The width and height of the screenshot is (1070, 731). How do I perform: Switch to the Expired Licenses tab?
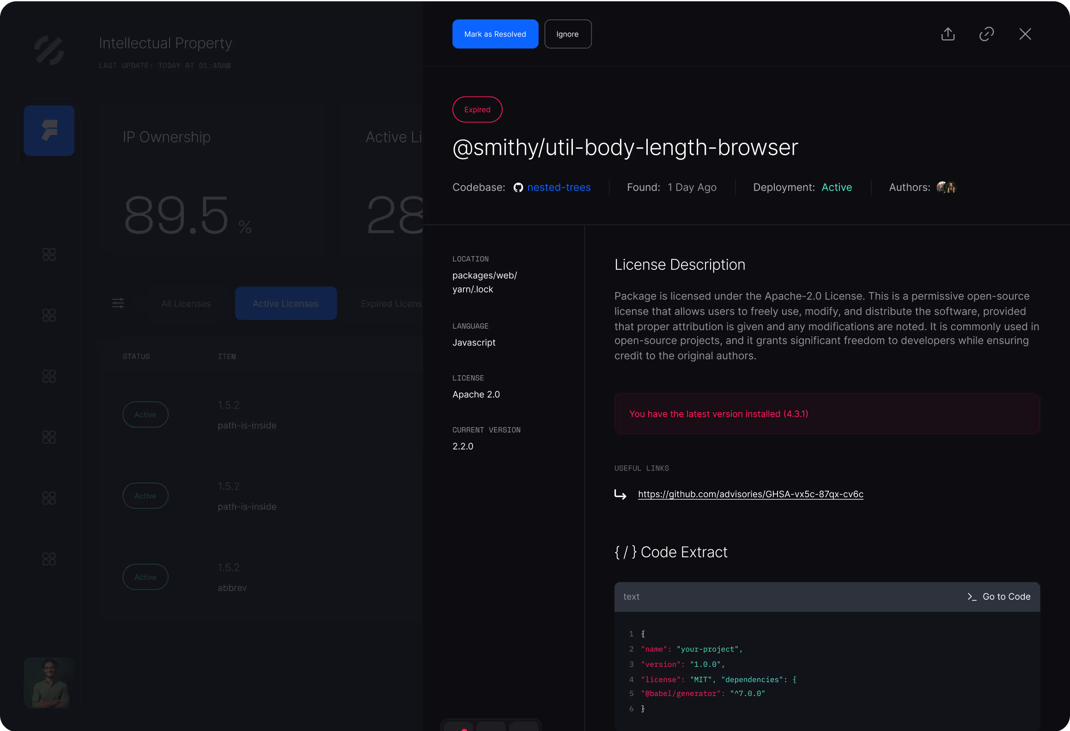pos(391,304)
